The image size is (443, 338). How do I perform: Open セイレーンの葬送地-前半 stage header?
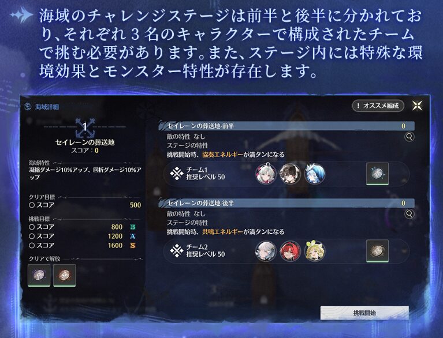coord(286,126)
